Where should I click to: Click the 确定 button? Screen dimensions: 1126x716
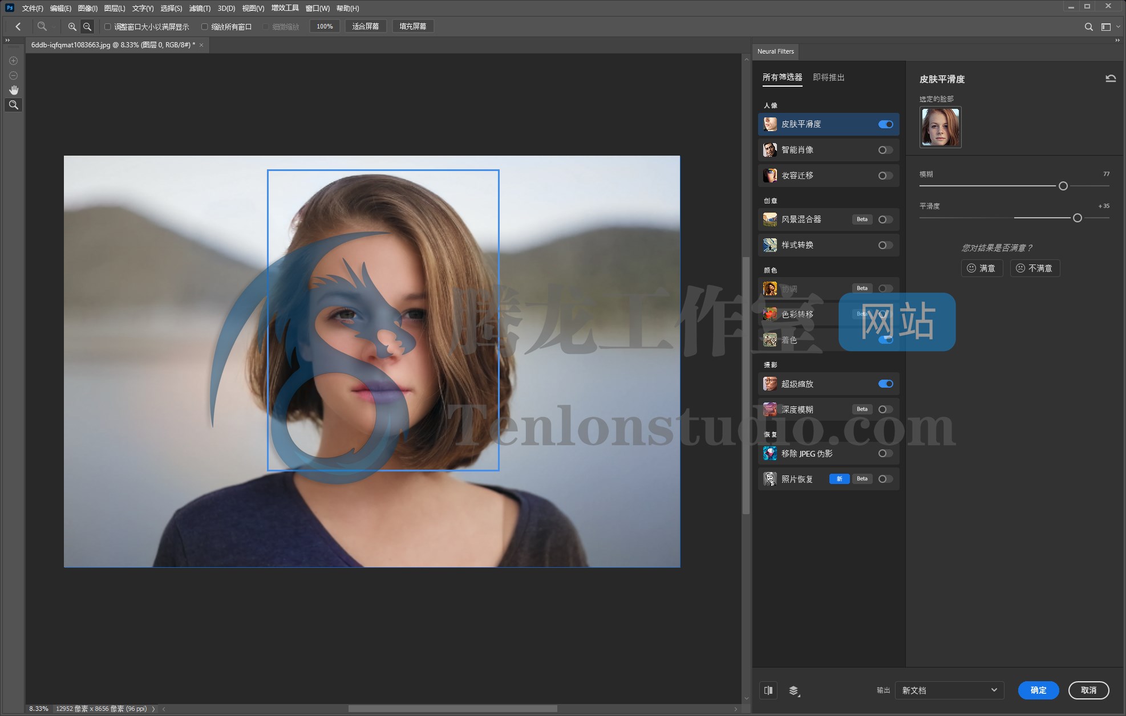coord(1038,690)
